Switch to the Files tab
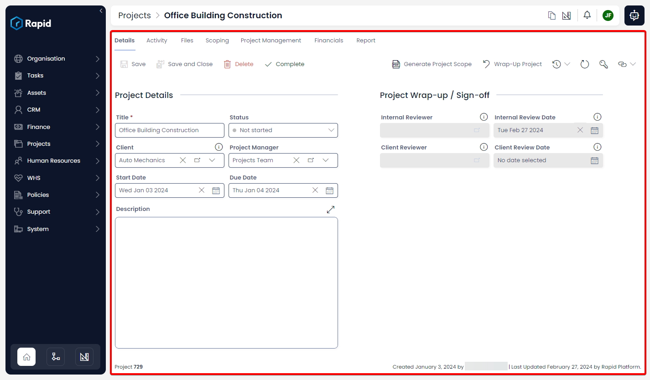The height and width of the screenshot is (380, 650). click(x=187, y=41)
